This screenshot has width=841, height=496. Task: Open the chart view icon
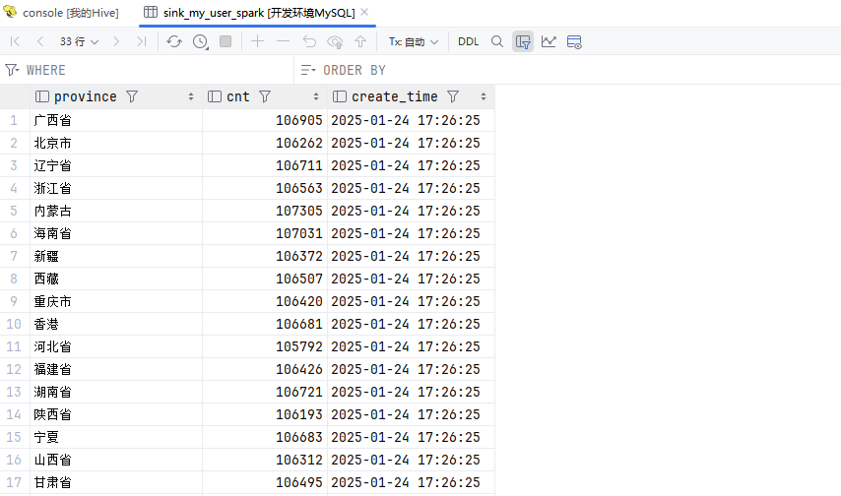(x=549, y=41)
